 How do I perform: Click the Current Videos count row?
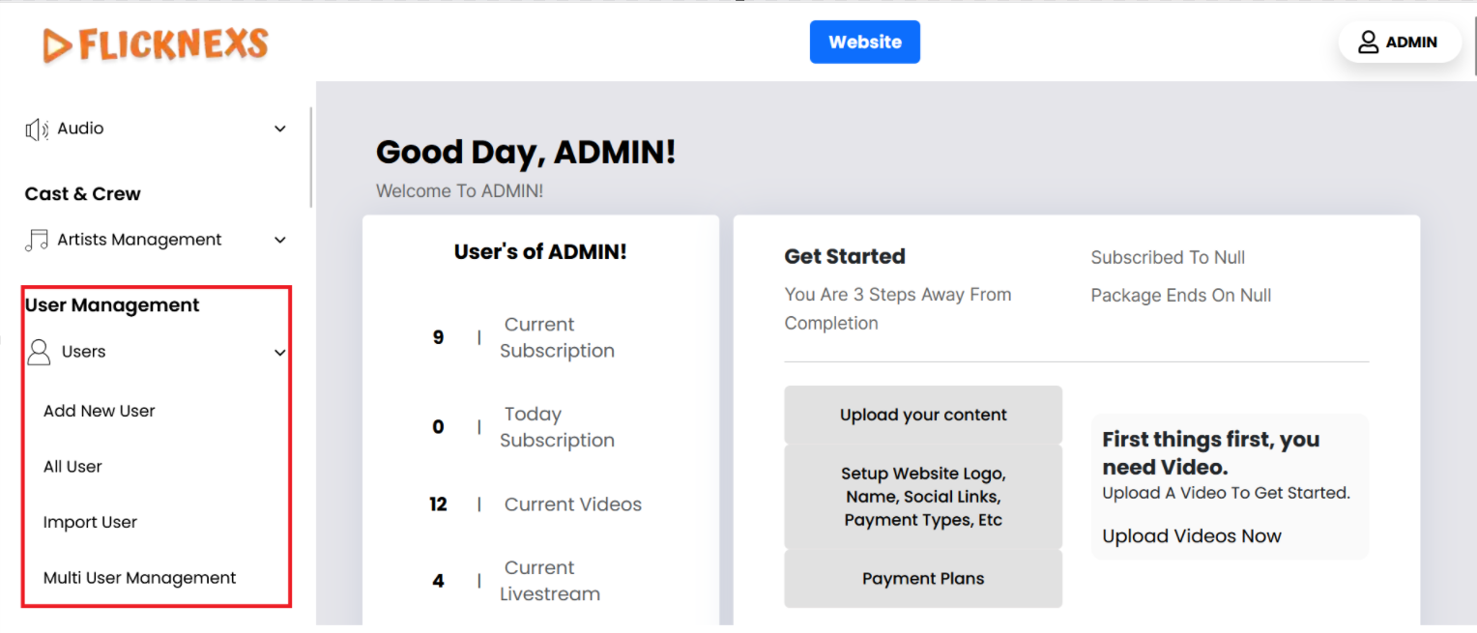pos(539,504)
